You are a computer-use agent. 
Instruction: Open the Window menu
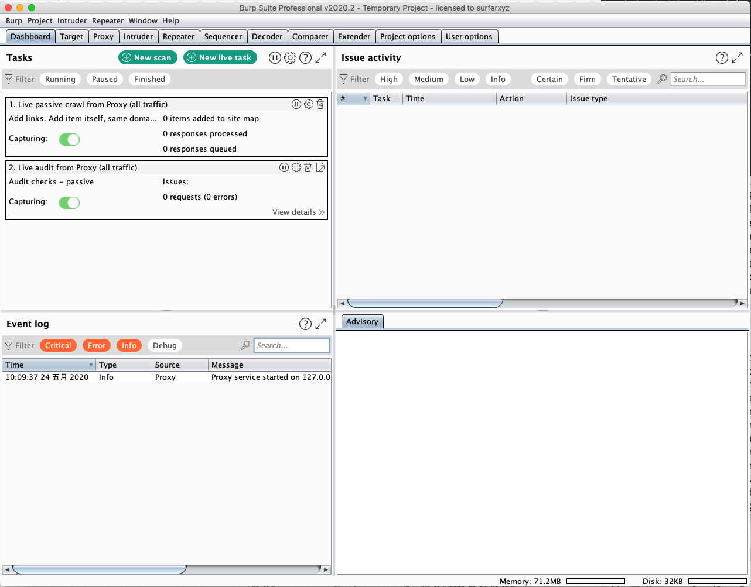point(143,20)
